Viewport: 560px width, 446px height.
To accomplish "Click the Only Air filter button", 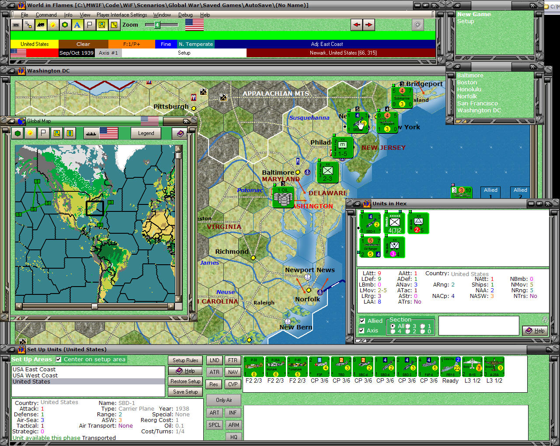I will pos(224,400).
